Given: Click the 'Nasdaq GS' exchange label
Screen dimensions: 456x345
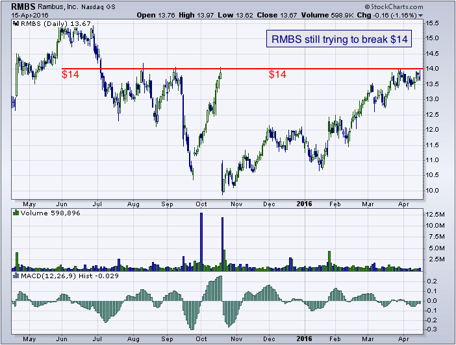Looking at the screenshot, I should click(98, 7).
